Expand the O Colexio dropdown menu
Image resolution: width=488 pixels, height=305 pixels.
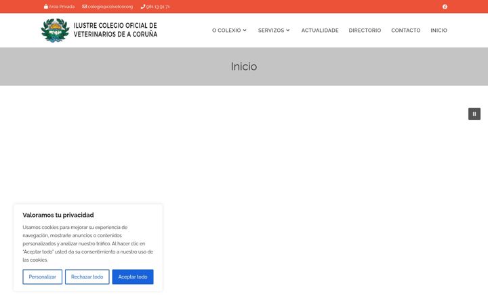(229, 30)
